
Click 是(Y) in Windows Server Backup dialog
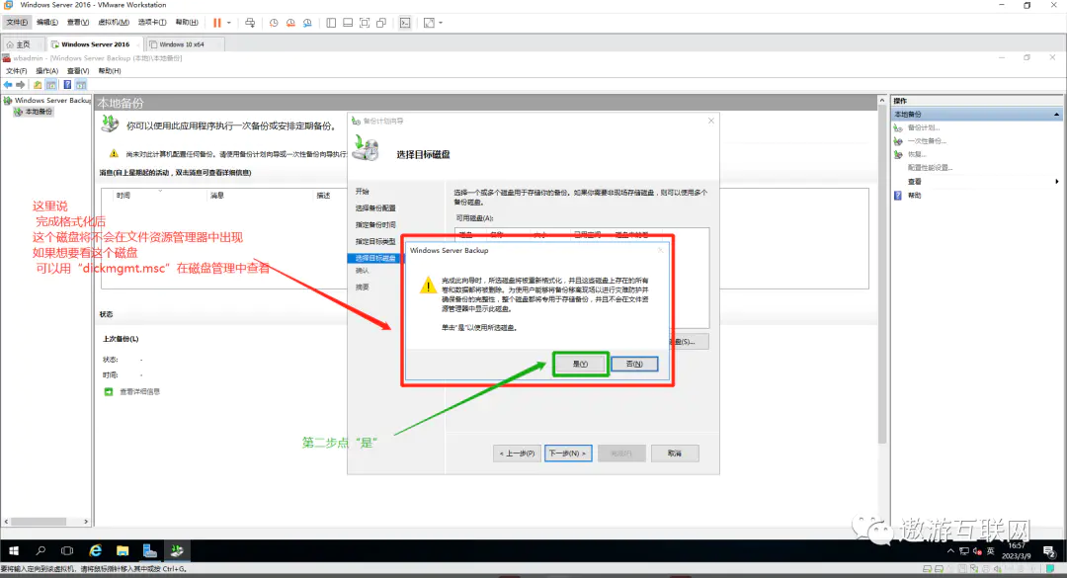coord(581,365)
